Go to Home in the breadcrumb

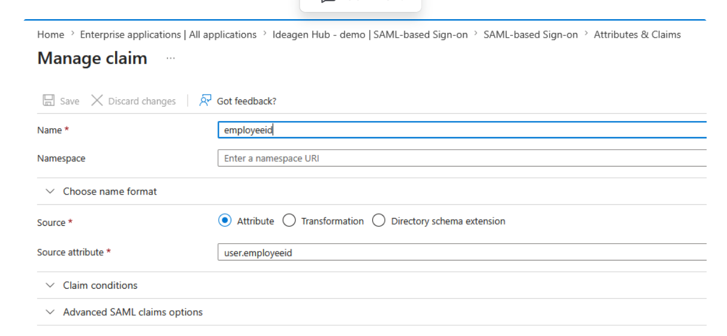(50, 35)
